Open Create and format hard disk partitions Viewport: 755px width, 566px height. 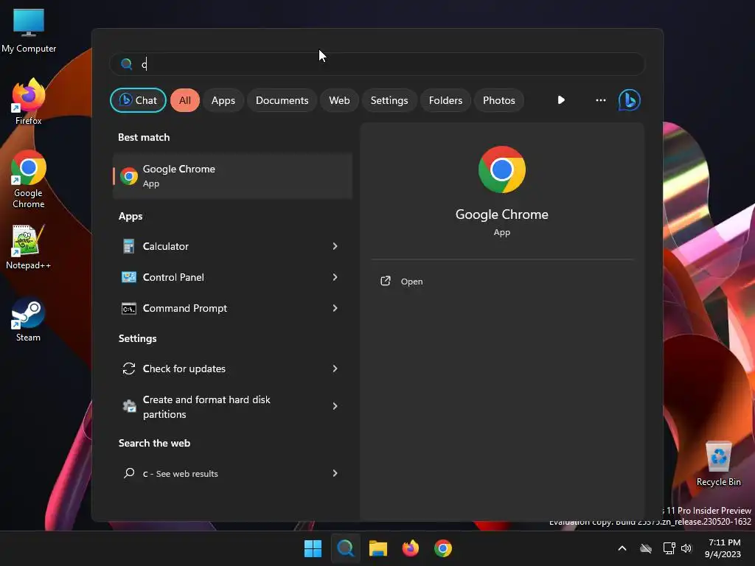point(232,406)
